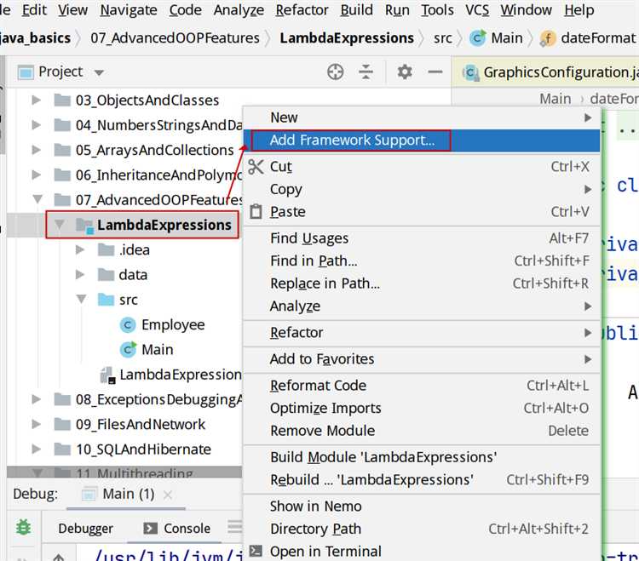Open the Build menu in menu bar
Screen dimensions: 639x561
point(357,9)
